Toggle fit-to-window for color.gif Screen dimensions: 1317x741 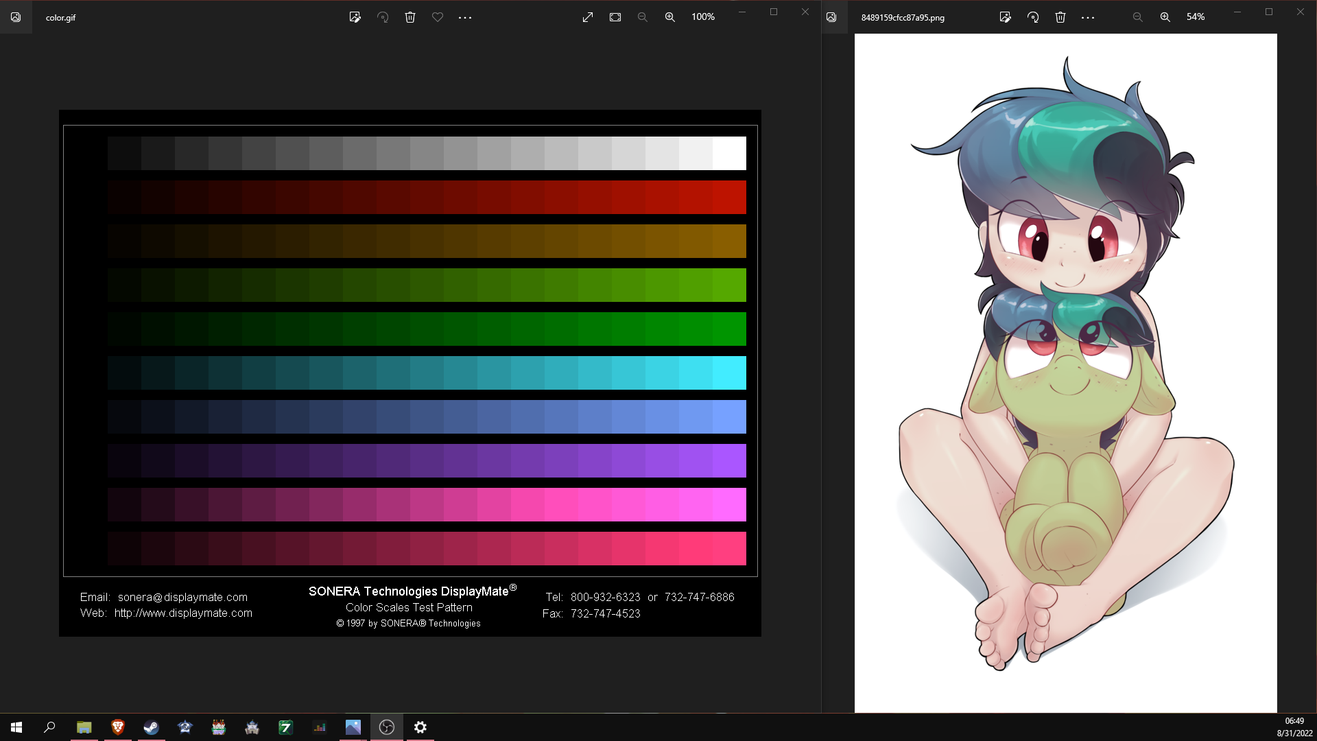pos(615,17)
